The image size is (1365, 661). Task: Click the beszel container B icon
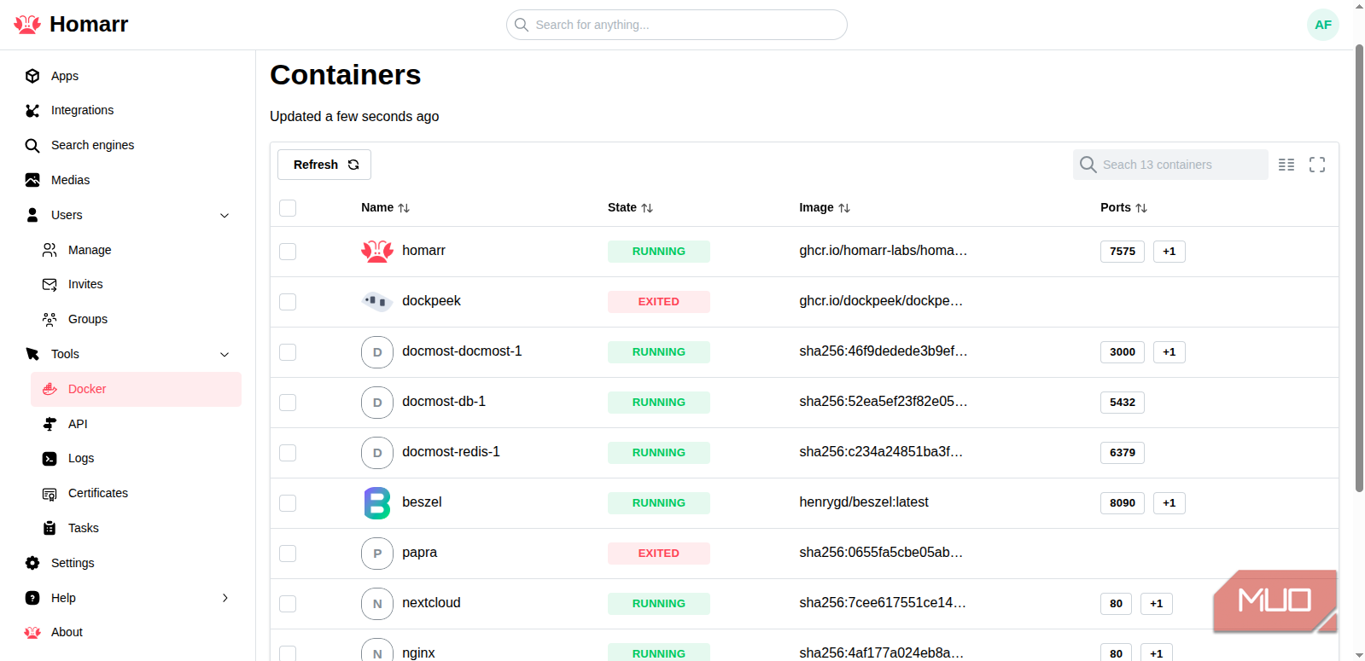[x=377, y=503]
